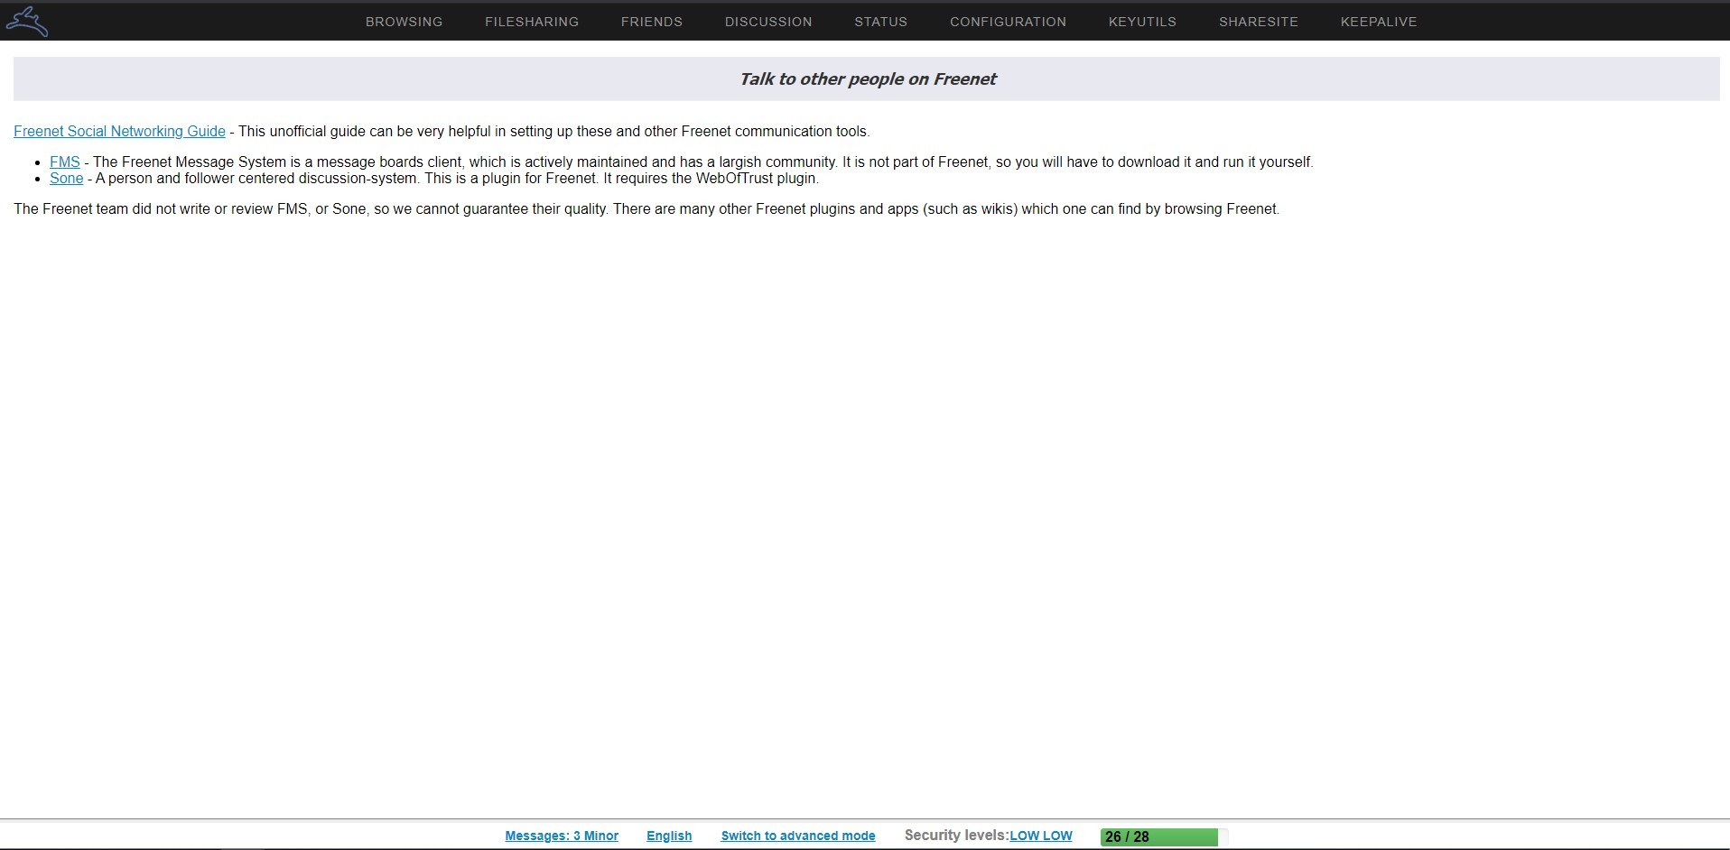This screenshot has width=1730, height=850.
Task: Open the KeepAlive menu
Action: point(1379,22)
